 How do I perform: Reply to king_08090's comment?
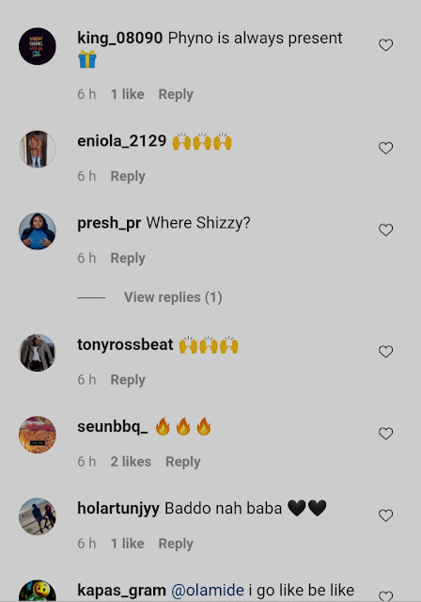click(x=176, y=94)
